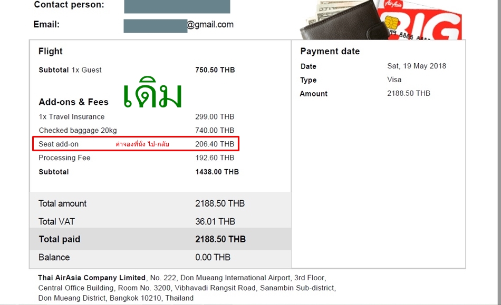Select the 1438.00 THB add-ons subtotal
501x305 pixels.
[217, 172]
